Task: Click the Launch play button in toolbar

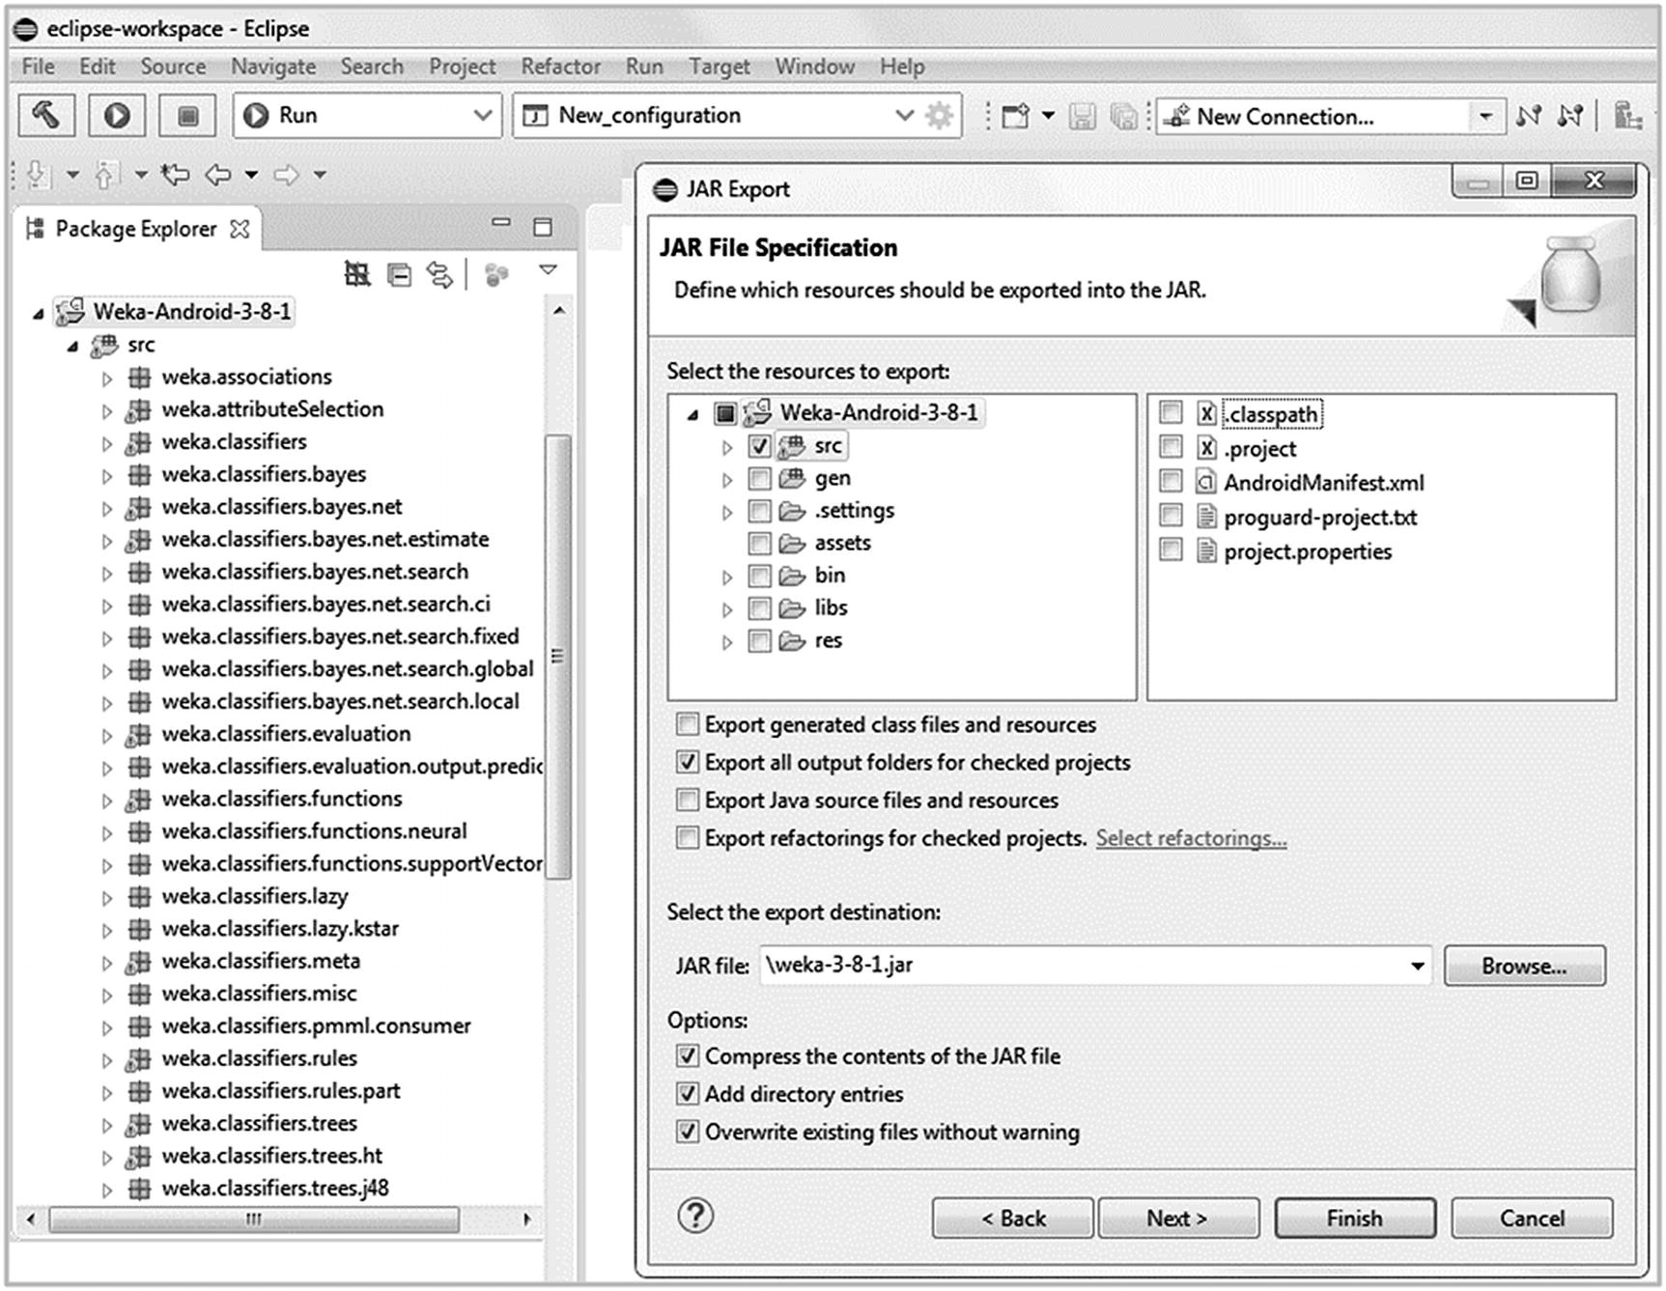Action: pyautogui.click(x=117, y=116)
